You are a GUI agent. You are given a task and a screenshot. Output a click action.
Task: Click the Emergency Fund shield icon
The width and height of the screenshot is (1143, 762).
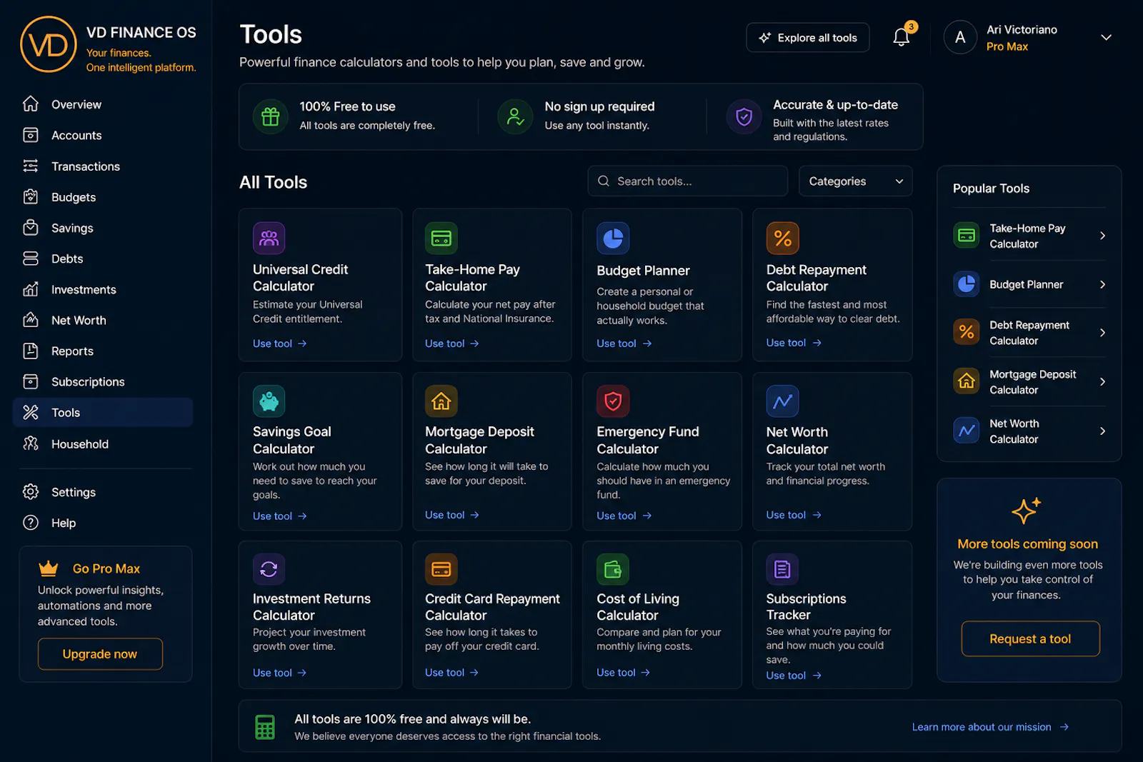613,401
